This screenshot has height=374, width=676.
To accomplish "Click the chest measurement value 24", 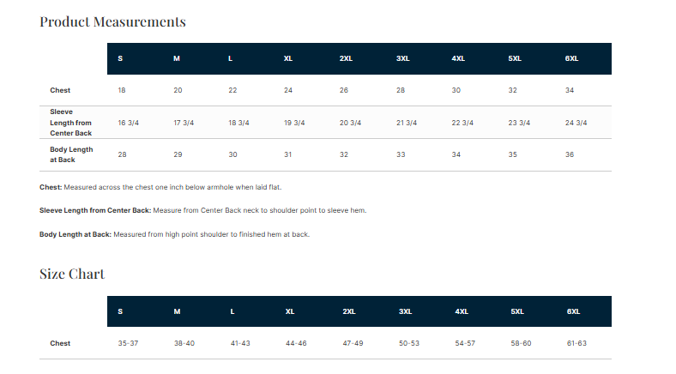I will [288, 90].
